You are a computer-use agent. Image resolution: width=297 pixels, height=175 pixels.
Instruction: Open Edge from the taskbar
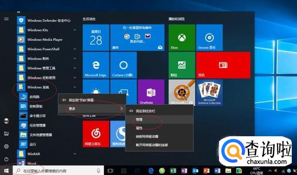coord(151,171)
